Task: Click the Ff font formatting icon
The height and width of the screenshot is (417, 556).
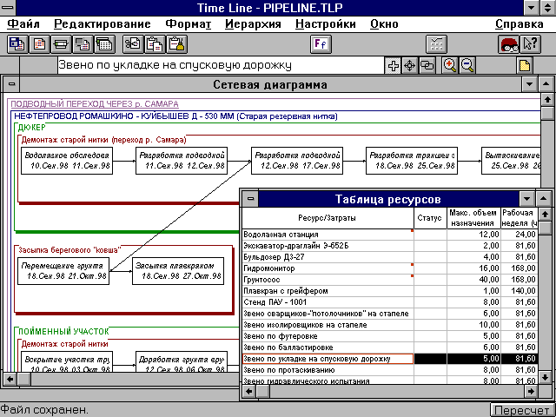Action: tap(321, 43)
